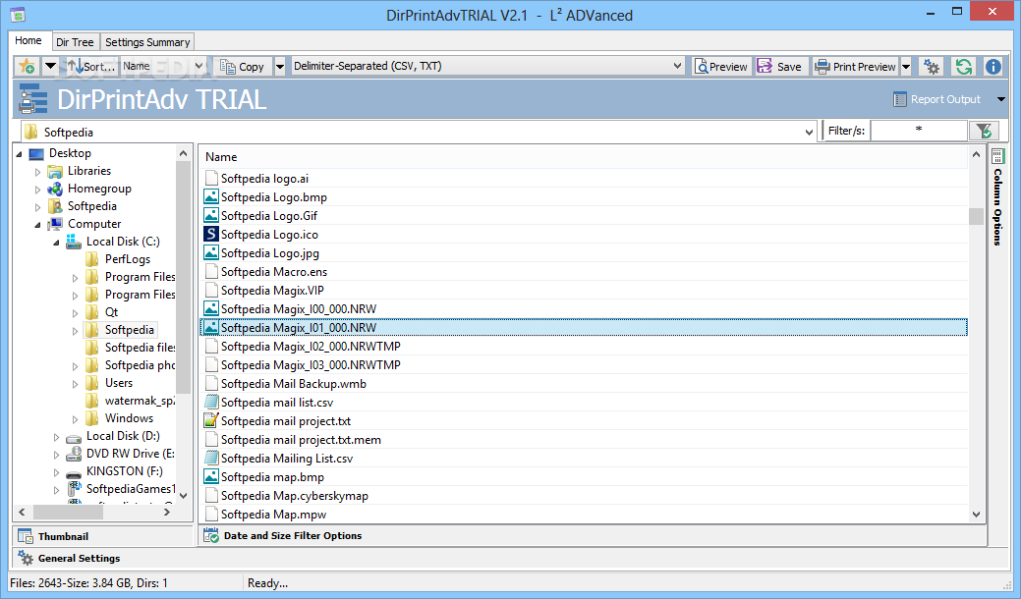Select file Softpedia logo.ai

pyautogui.click(x=264, y=178)
